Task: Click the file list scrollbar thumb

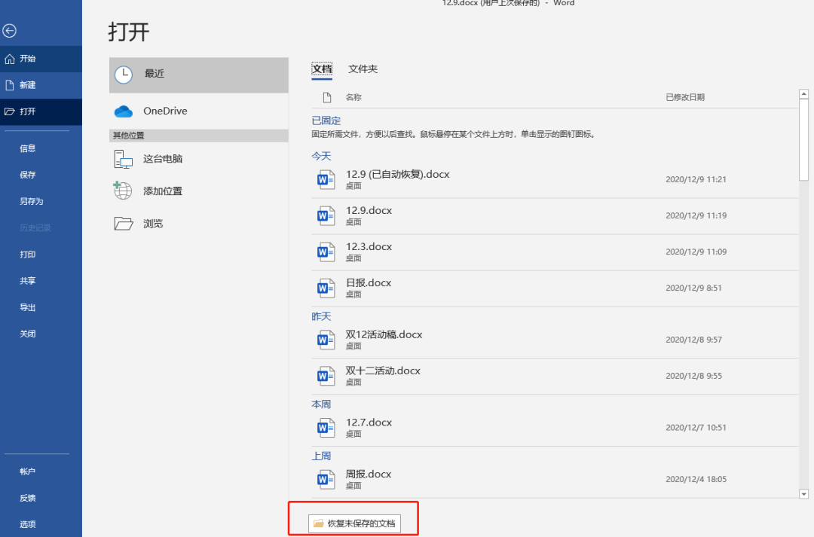Action: point(803,140)
